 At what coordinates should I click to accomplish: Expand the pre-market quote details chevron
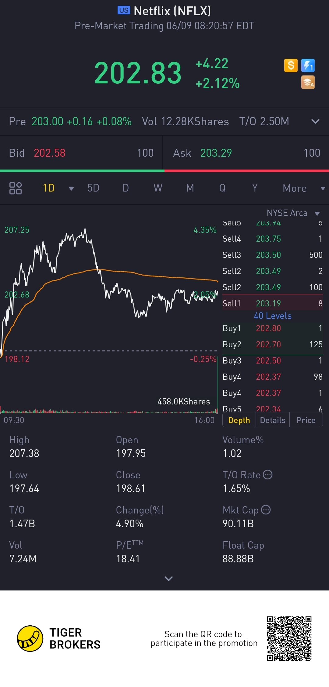click(x=315, y=122)
